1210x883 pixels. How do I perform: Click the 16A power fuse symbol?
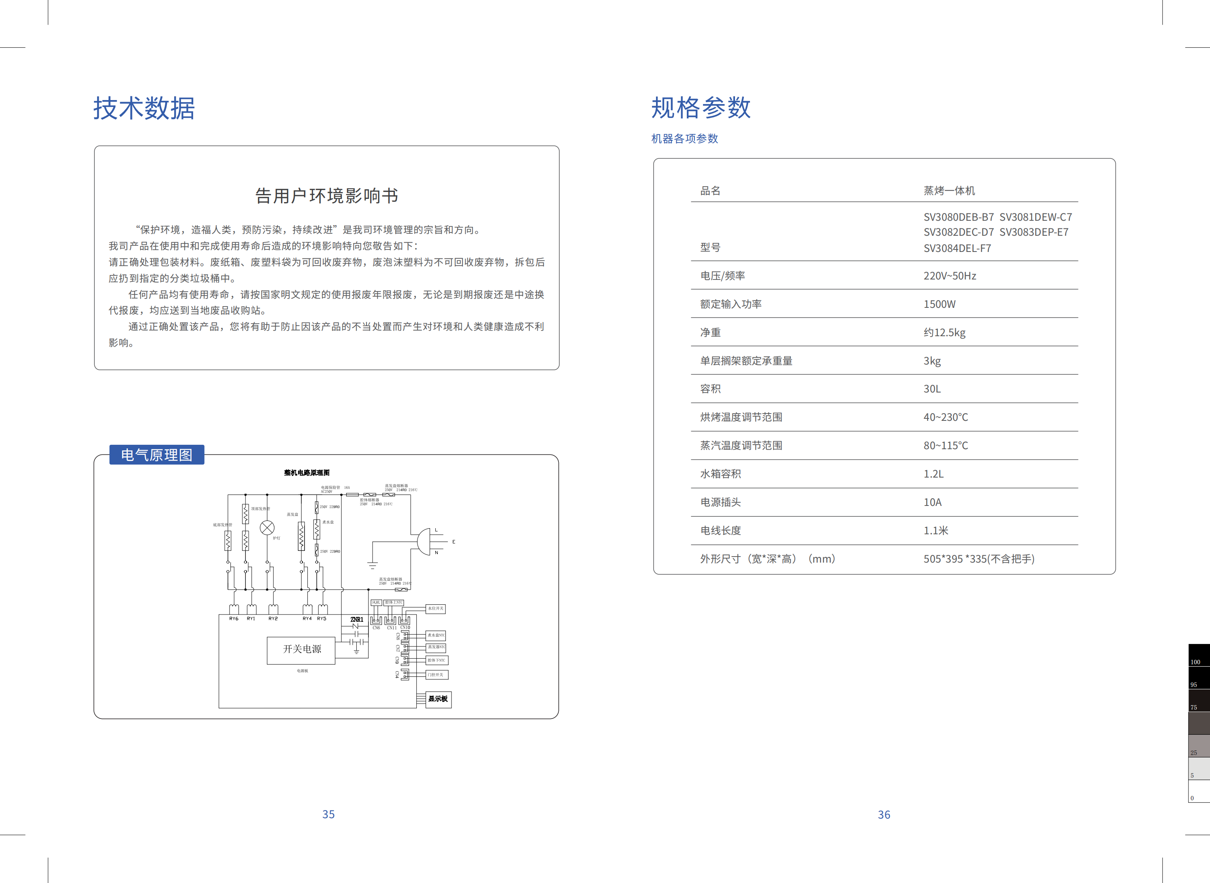[x=352, y=495]
